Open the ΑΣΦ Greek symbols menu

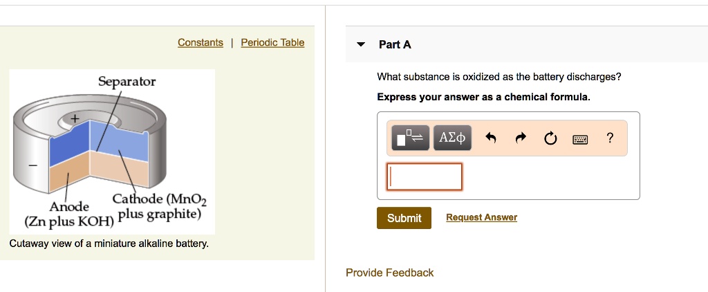click(x=452, y=138)
